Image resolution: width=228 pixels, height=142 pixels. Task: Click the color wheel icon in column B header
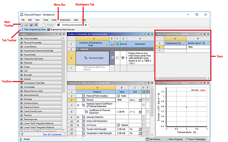[112, 44]
